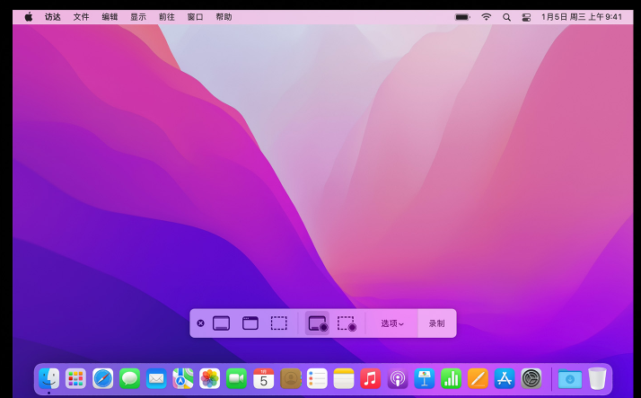The height and width of the screenshot is (398, 641).
Task: Open Photos app in Dock
Action: click(210, 378)
